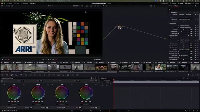Toggle loop playback in viewer
This screenshot has height=112, width=200.
[56, 59]
